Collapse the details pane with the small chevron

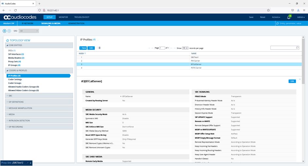coord(300,79)
